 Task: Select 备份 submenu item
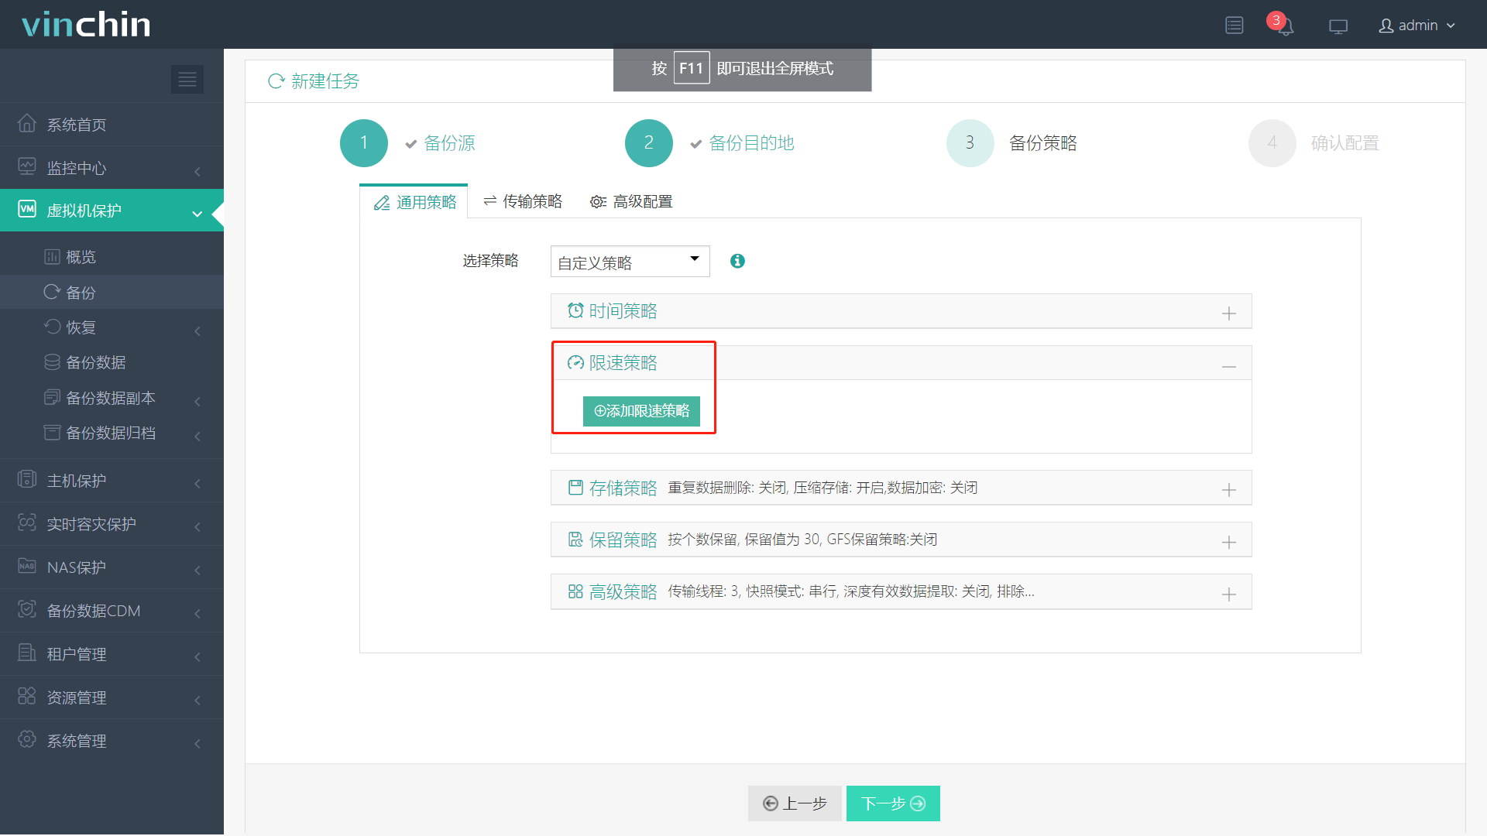click(112, 293)
